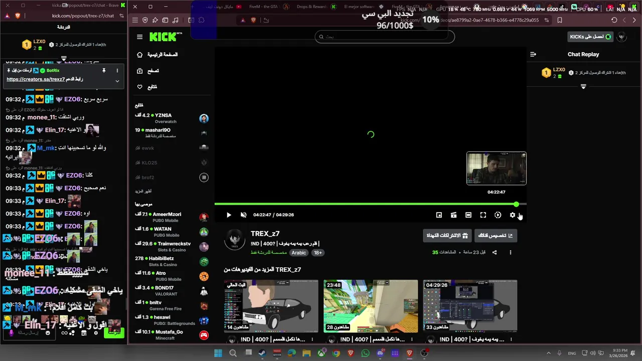Open the Get KICKs button

pyautogui.click(x=590, y=37)
